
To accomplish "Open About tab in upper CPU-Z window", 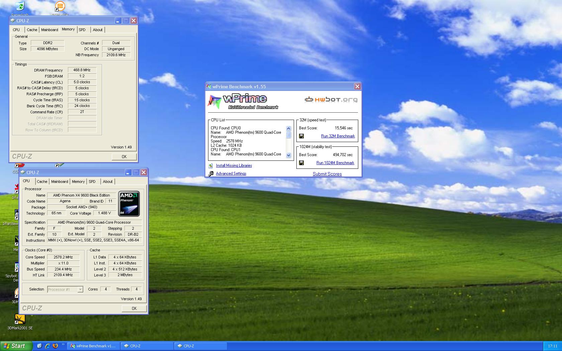I will coord(98,30).
